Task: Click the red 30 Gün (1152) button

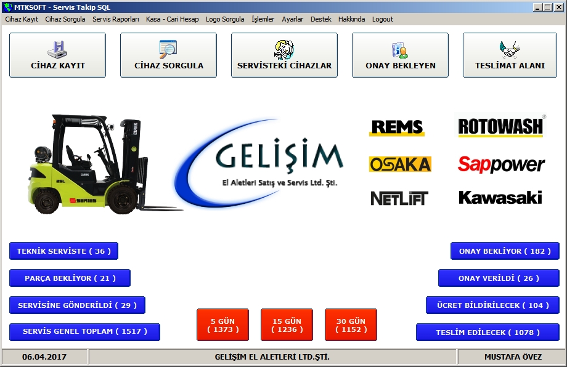Action: pos(351,325)
